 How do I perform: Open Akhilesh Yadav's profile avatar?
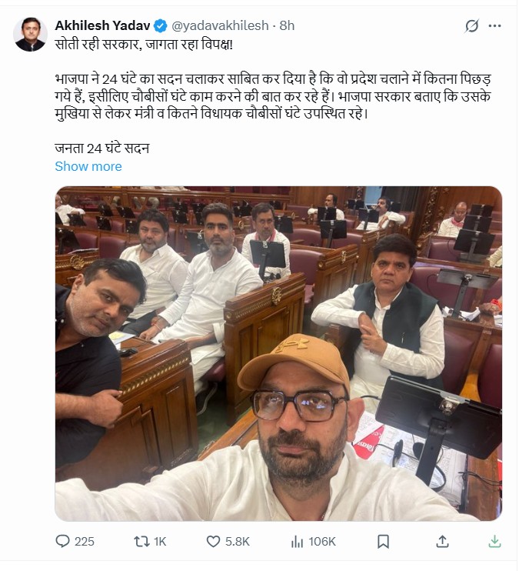point(30,34)
